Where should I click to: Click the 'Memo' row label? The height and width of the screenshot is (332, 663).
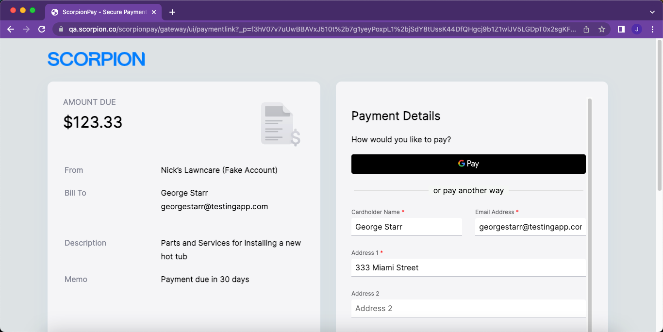[76, 279]
